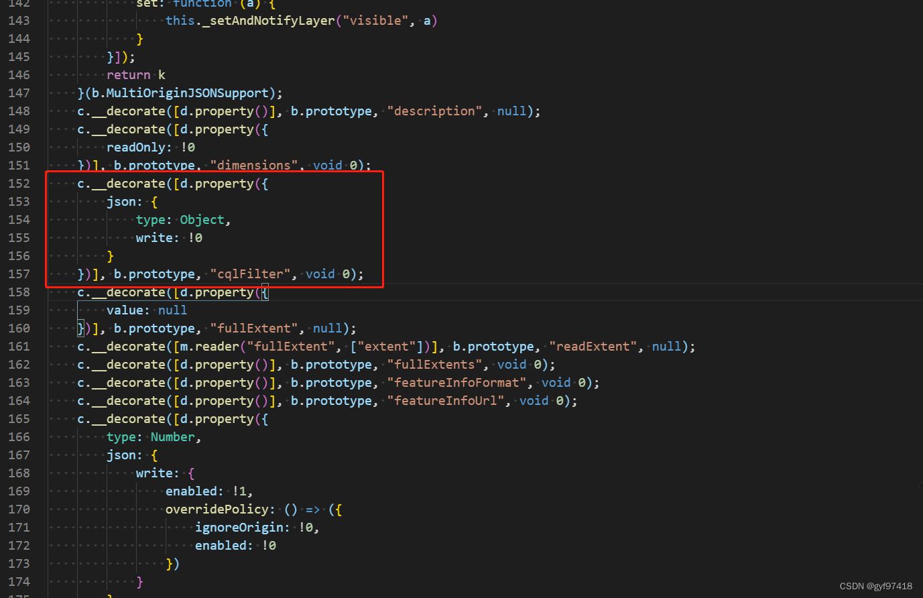
Task: Click 'write: !0' on line 155
Action: point(170,238)
